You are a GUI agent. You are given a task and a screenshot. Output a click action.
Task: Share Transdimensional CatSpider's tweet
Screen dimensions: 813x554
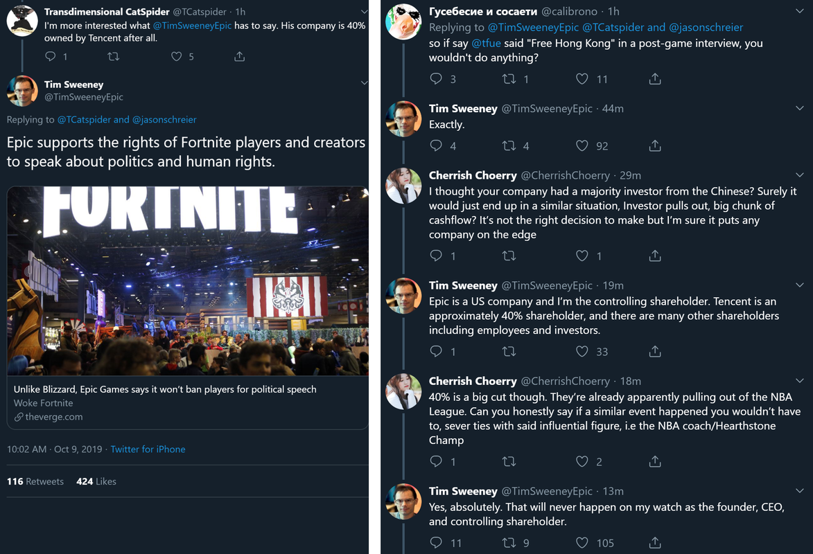click(239, 57)
